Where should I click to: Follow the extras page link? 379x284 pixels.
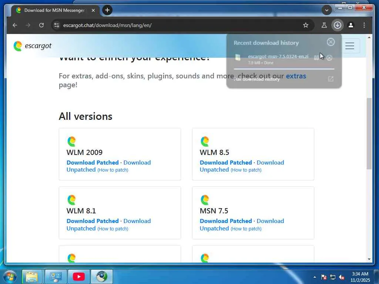click(296, 76)
